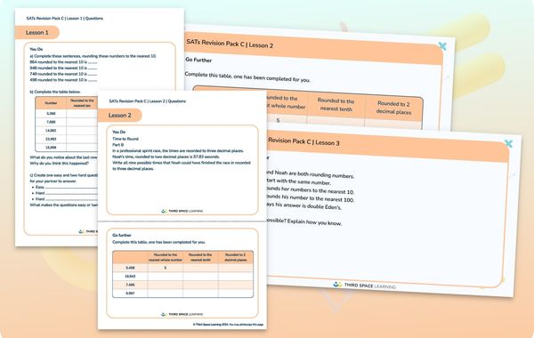Click the table cell '14,997'
Viewport: 534px width, 338px height.
[51, 131]
